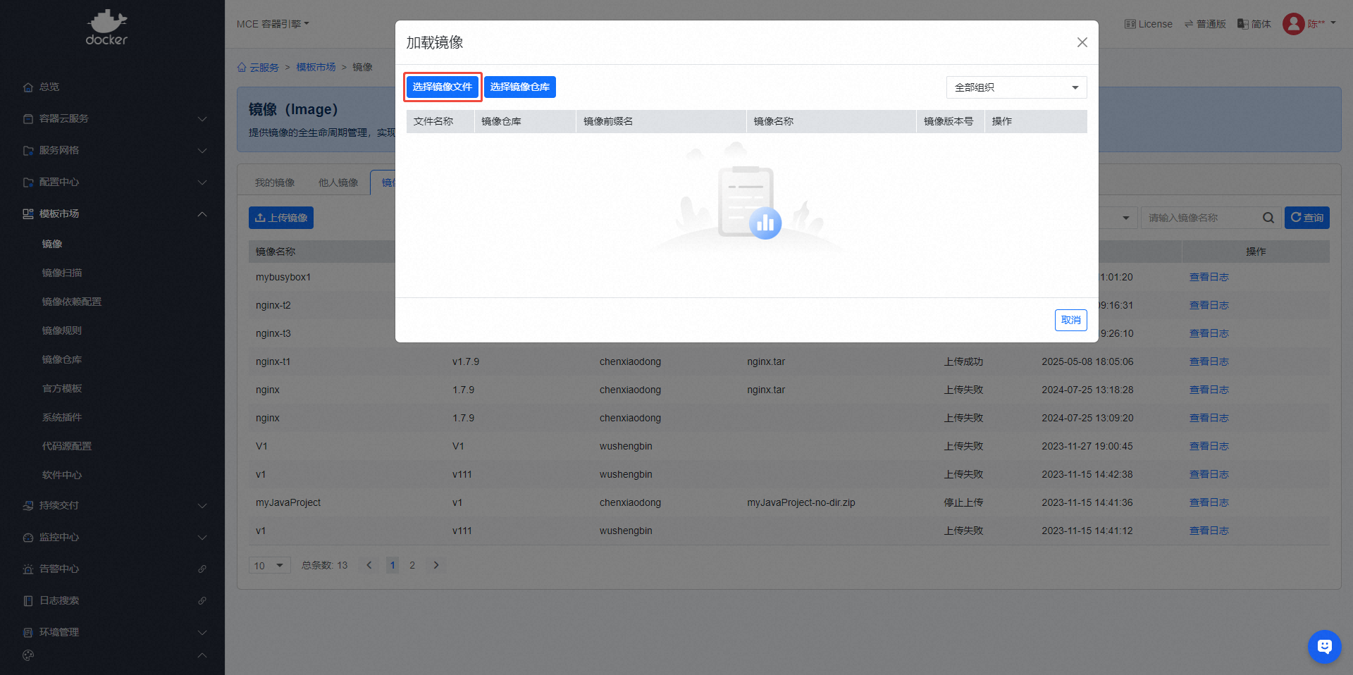Switch to the 我的镜像 tab
Screen dimensions: 1353x675
275,183
